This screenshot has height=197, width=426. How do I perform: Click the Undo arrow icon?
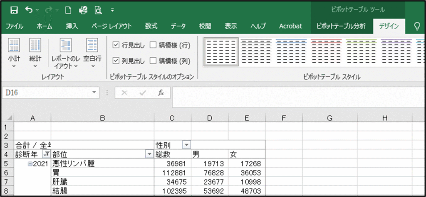click(29, 10)
